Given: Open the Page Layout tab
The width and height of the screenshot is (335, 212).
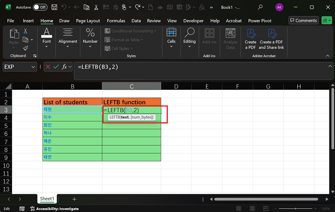Looking at the screenshot, I should click(x=88, y=21).
